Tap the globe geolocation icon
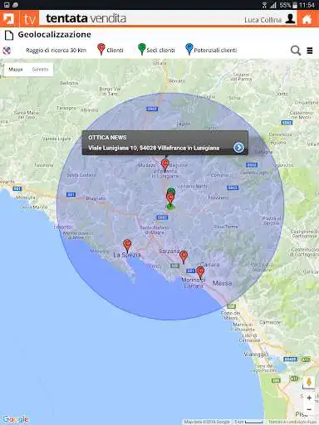 [x=7, y=51]
